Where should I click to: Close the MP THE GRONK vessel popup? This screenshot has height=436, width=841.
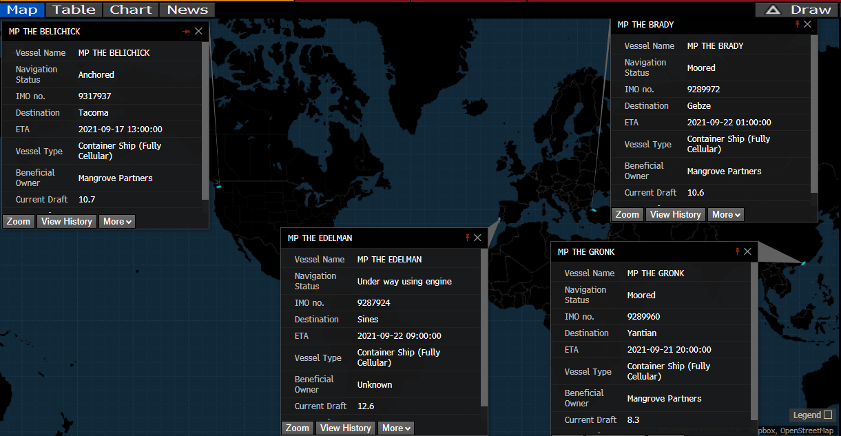[747, 251]
